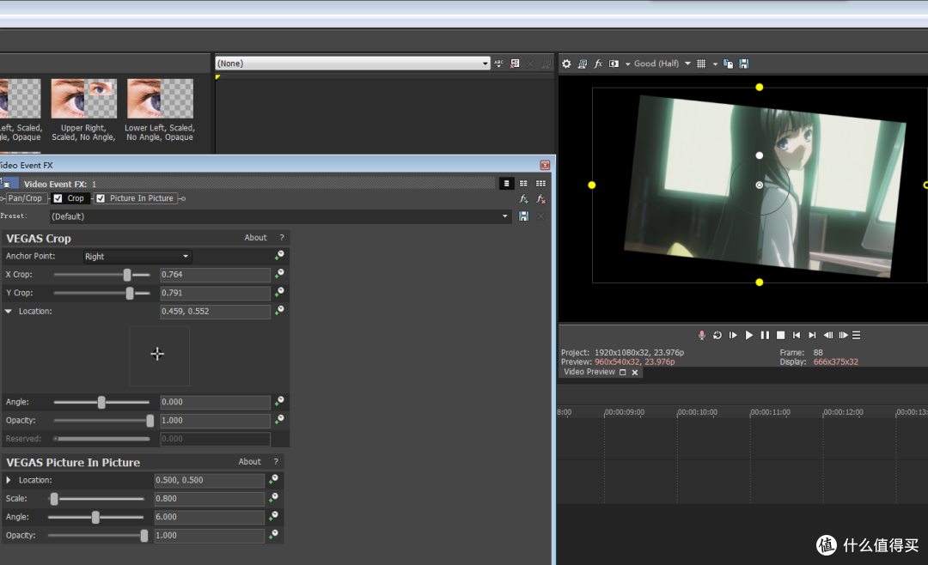928x565 pixels.
Task: Go to end of project
Action: 812,336
